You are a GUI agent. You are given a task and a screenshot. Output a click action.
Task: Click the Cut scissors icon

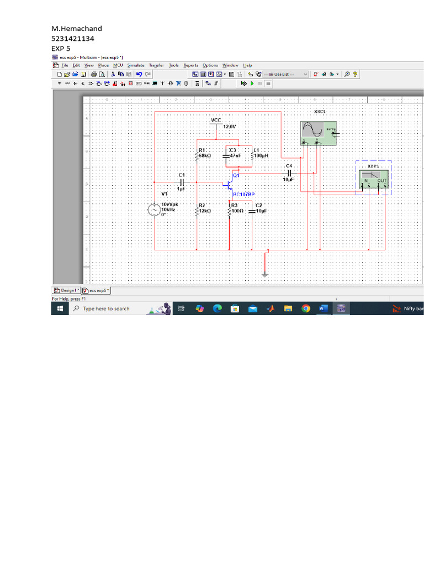113,74
